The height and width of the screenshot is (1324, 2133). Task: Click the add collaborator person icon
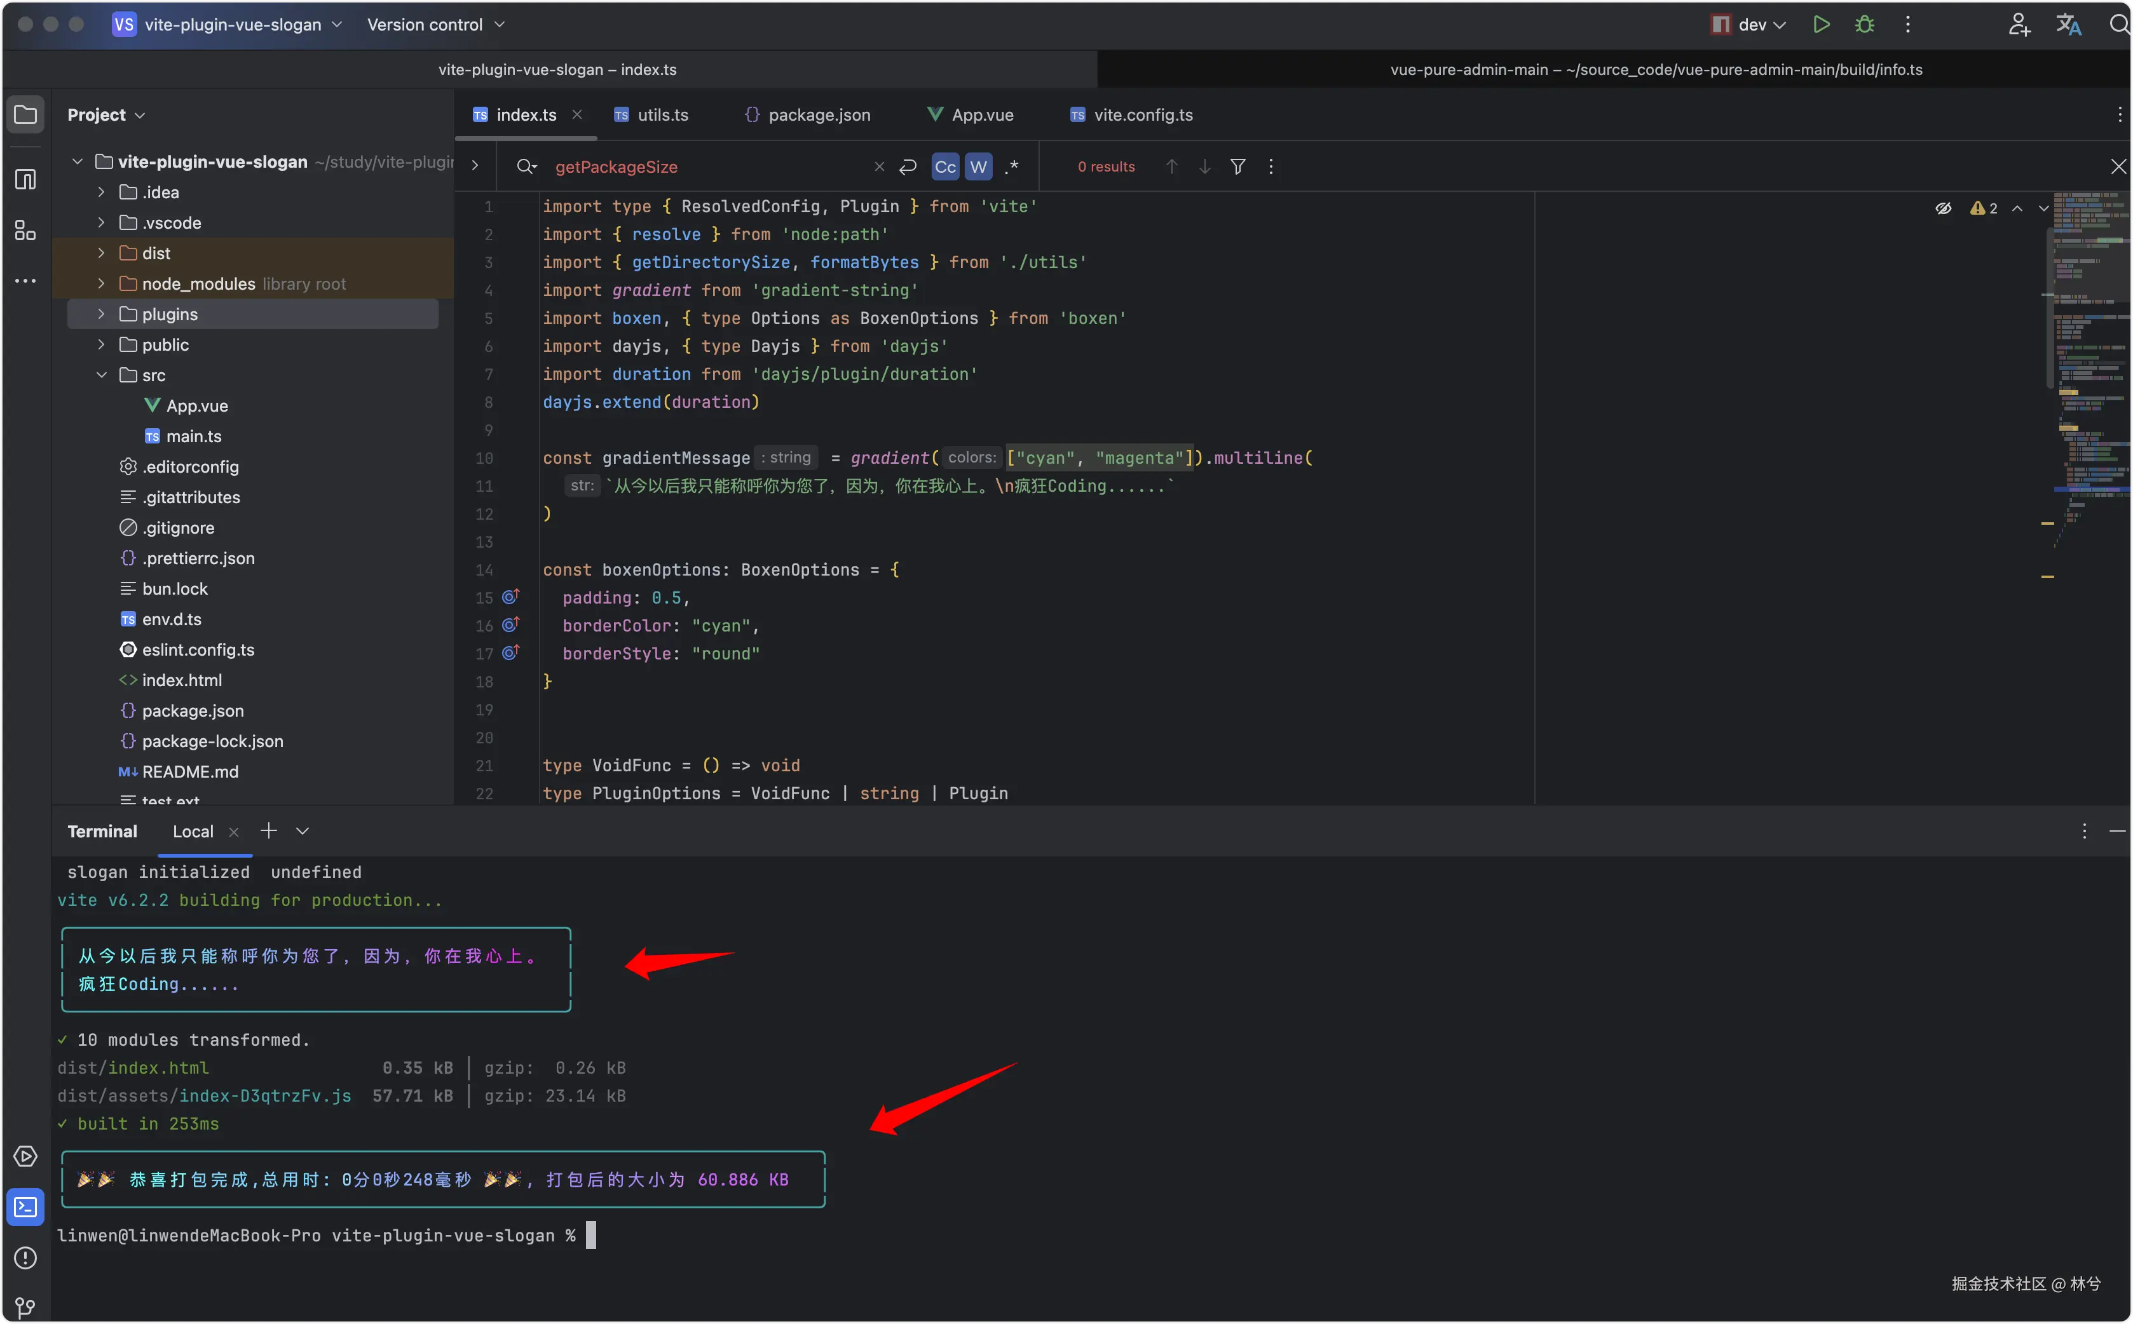coord(2019,25)
